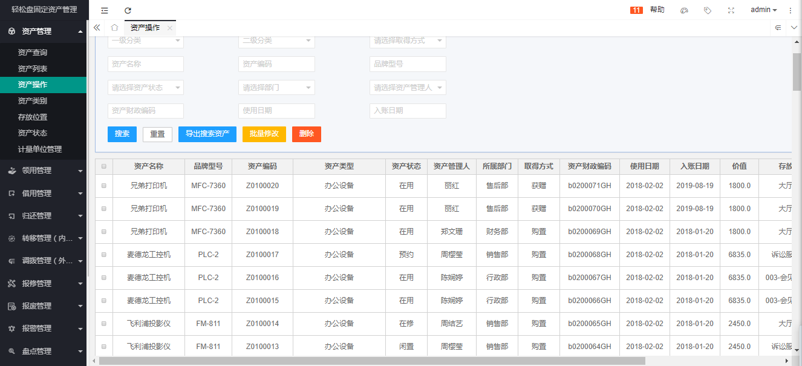
Task: Expand the 报修管理 sidebar menu
Action: point(43,283)
